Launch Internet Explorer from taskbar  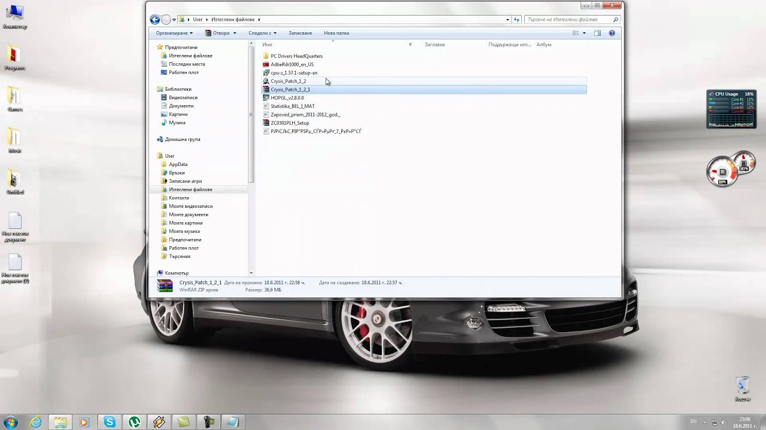36,422
